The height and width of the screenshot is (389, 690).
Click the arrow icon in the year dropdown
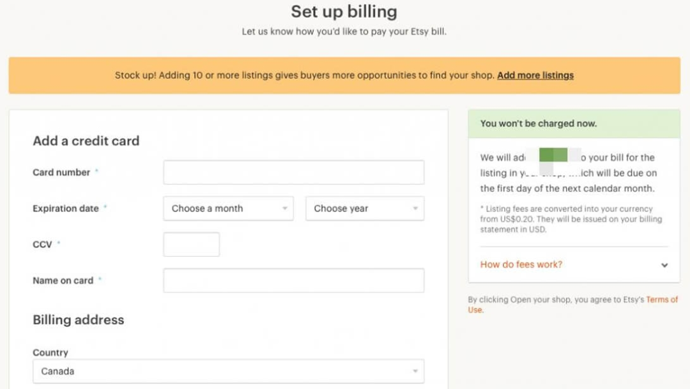tap(415, 209)
